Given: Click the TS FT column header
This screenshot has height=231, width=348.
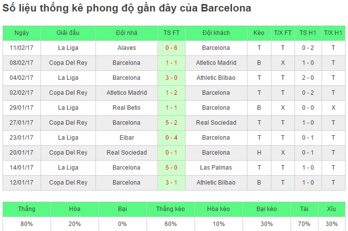Looking at the screenshot, I should click(x=171, y=33).
